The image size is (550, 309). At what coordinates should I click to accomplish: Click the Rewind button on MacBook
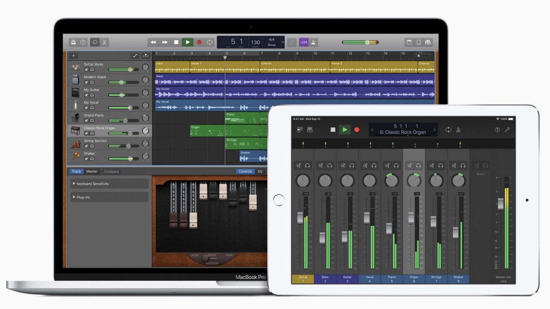tap(153, 42)
